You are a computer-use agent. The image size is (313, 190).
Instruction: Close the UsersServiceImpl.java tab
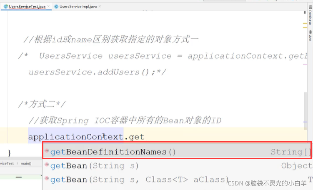tap(100, 6)
